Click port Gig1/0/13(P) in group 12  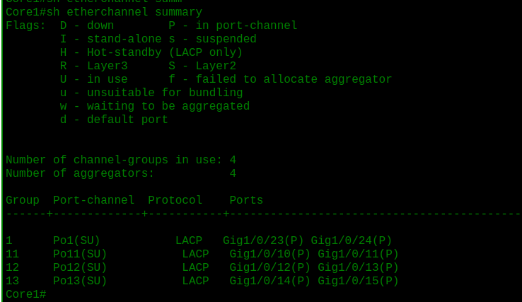358,267
